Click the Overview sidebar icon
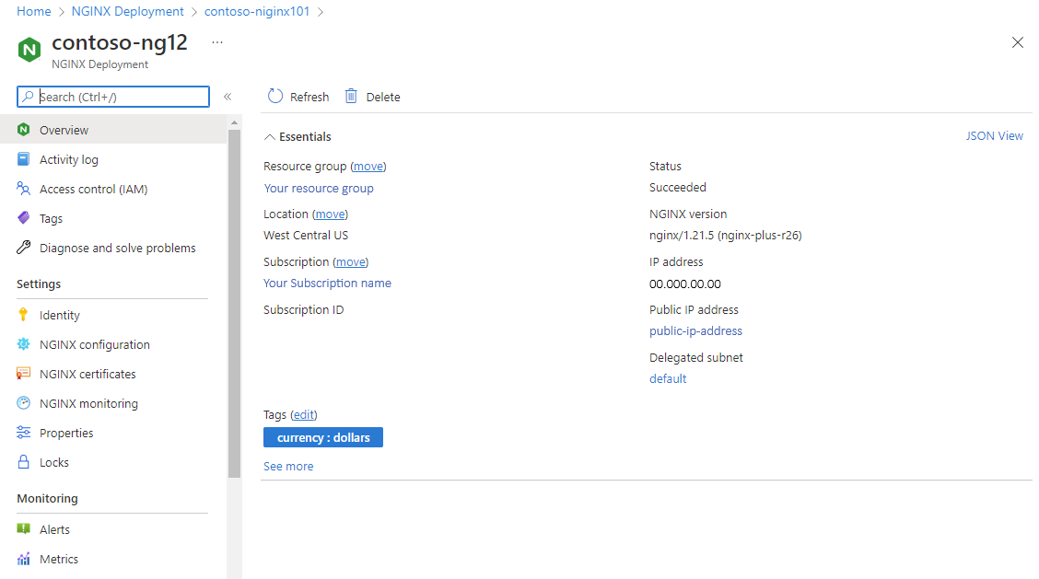The width and height of the screenshot is (1039, 579). pyautogui.click(x=24, y=130)
